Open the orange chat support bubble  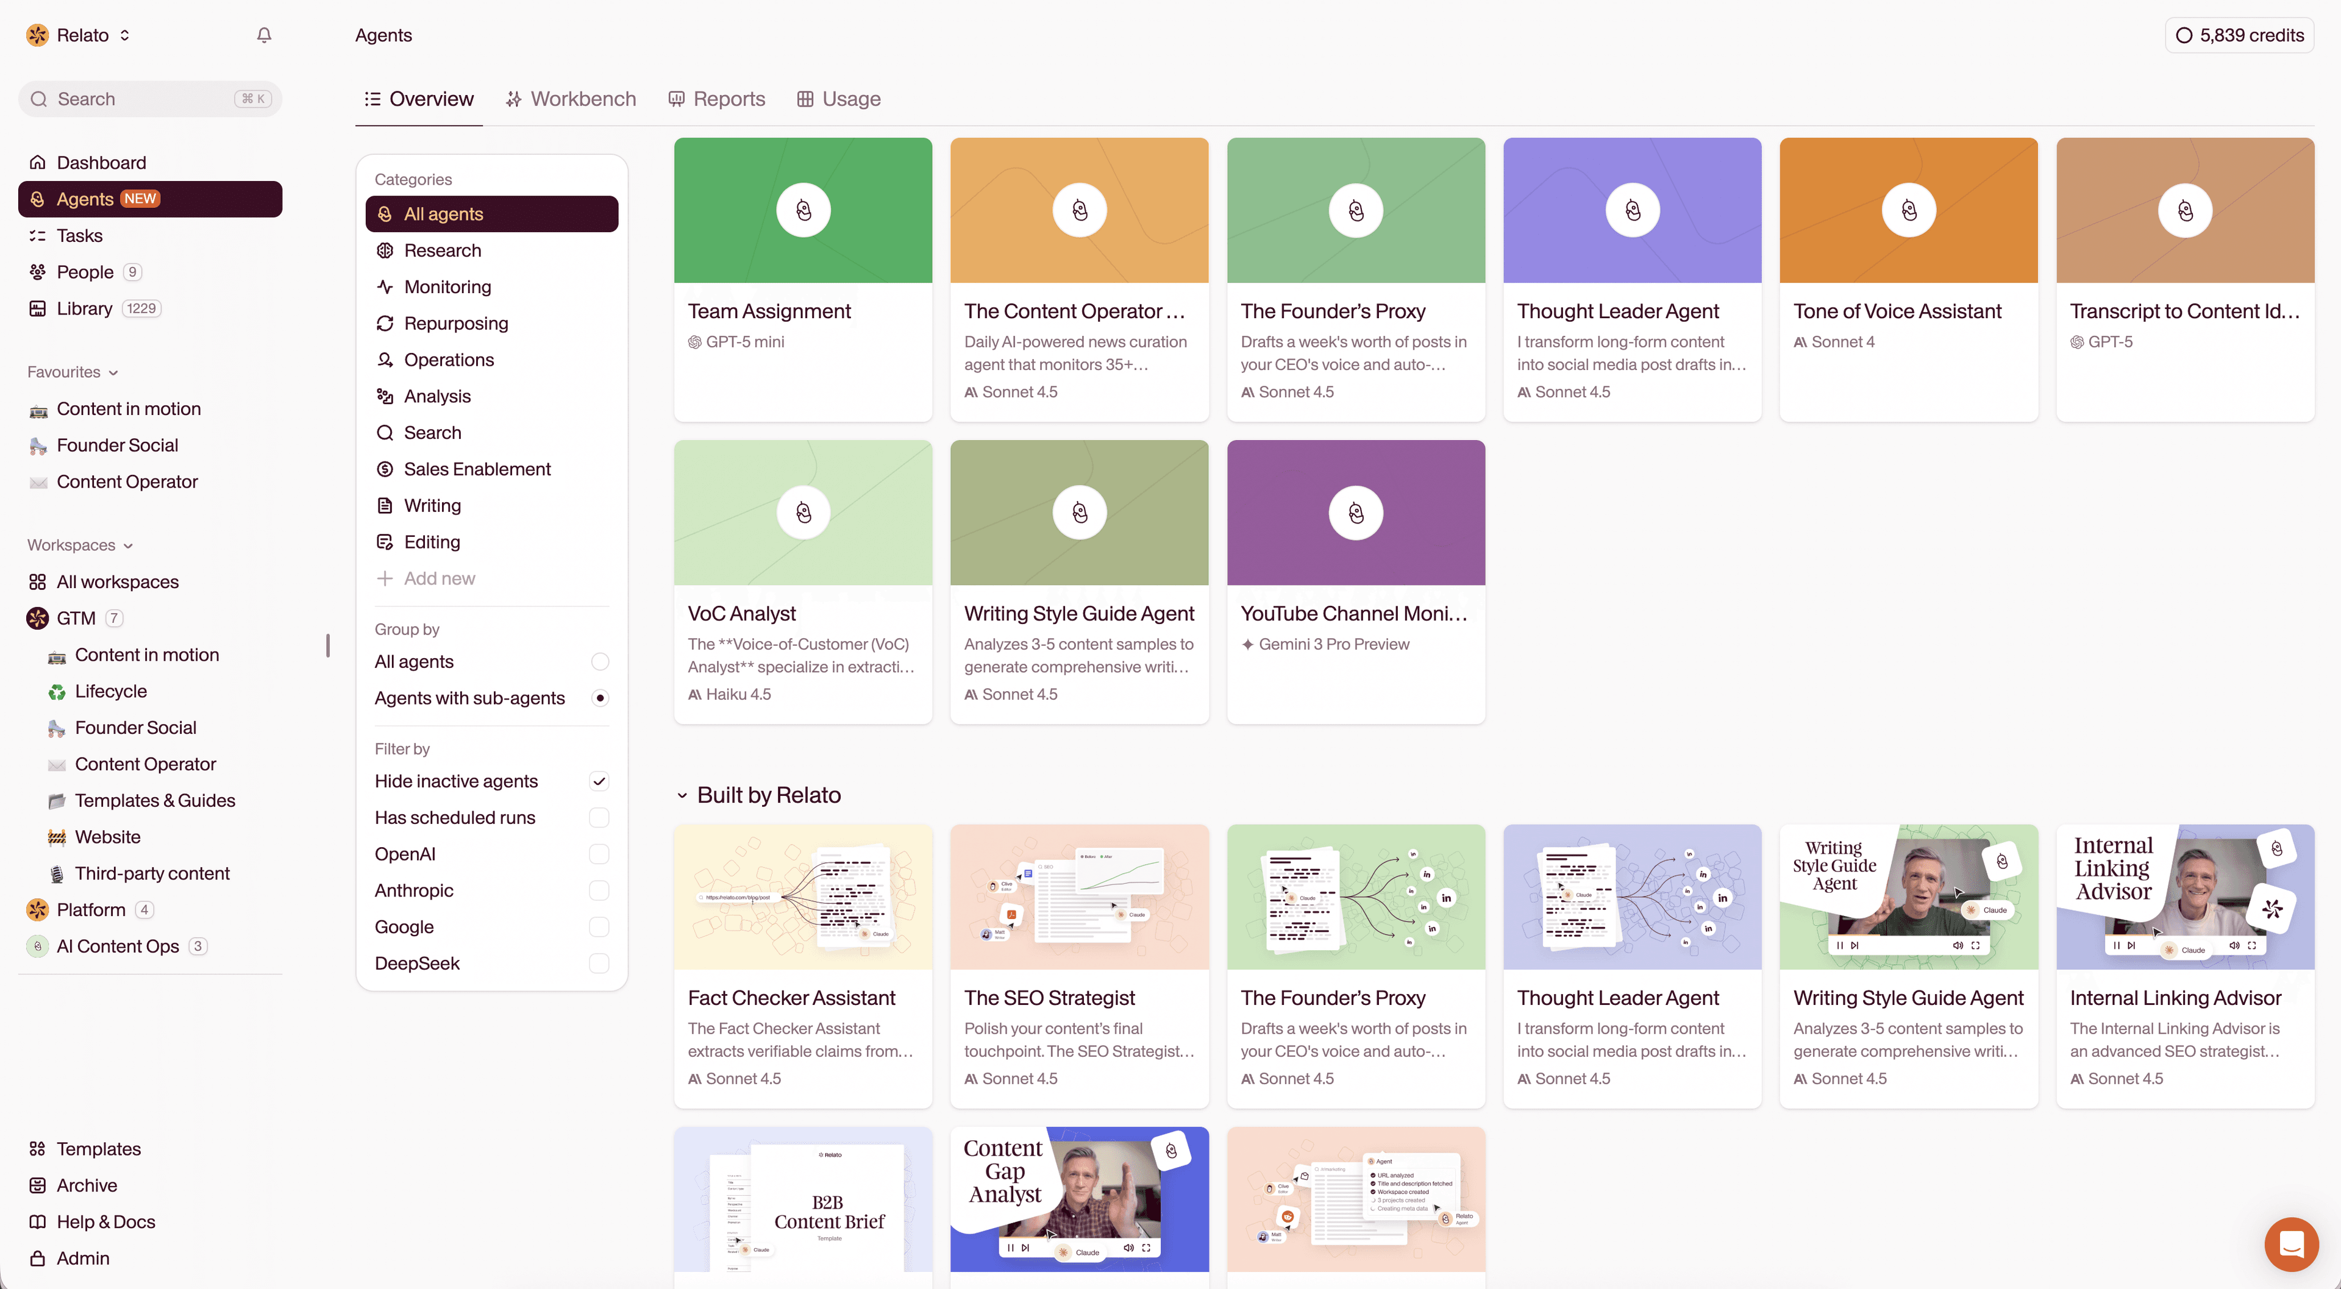tap(2291, 1243)
